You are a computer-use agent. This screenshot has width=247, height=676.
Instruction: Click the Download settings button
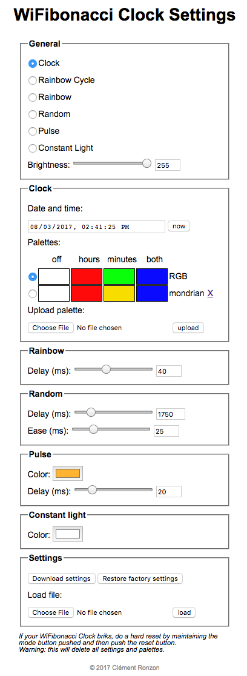point(62,578)
